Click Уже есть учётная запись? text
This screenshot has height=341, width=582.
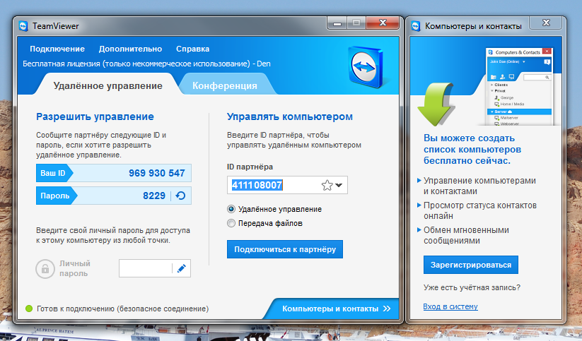[472, 287]
